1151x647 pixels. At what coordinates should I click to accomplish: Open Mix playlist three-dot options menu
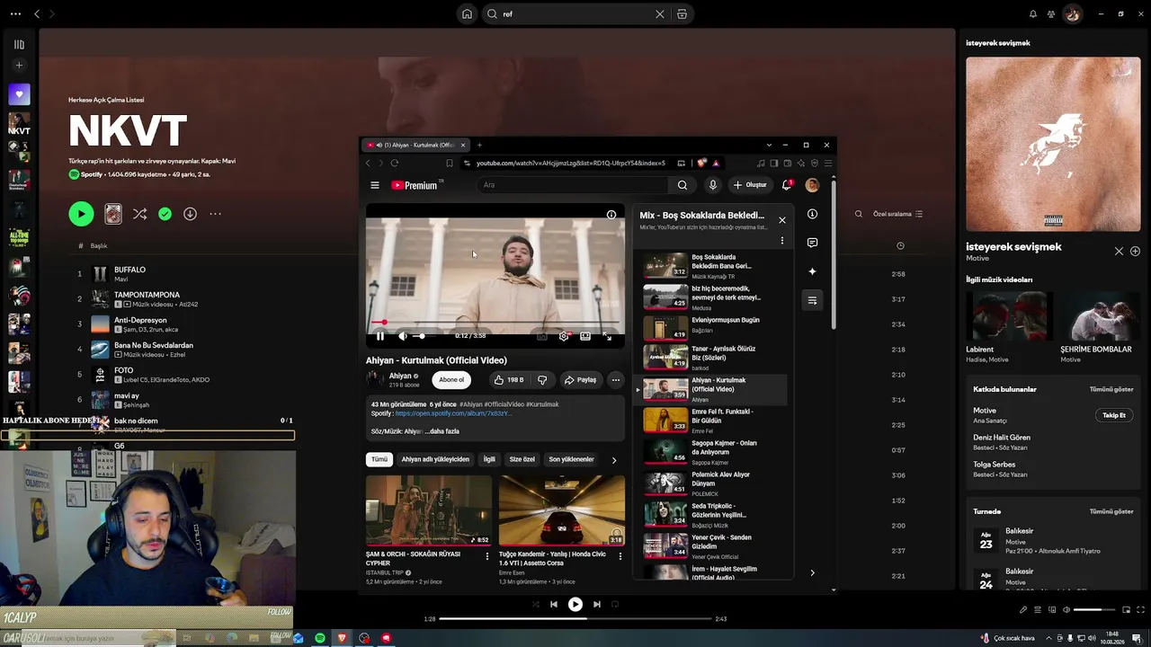pos(782,241)
